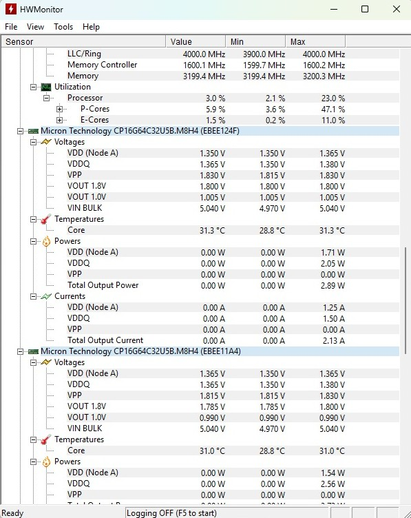This screenshot has width=411, height=518.
Task: Collapse the Currents node
Action: click(x=33, y=296)
